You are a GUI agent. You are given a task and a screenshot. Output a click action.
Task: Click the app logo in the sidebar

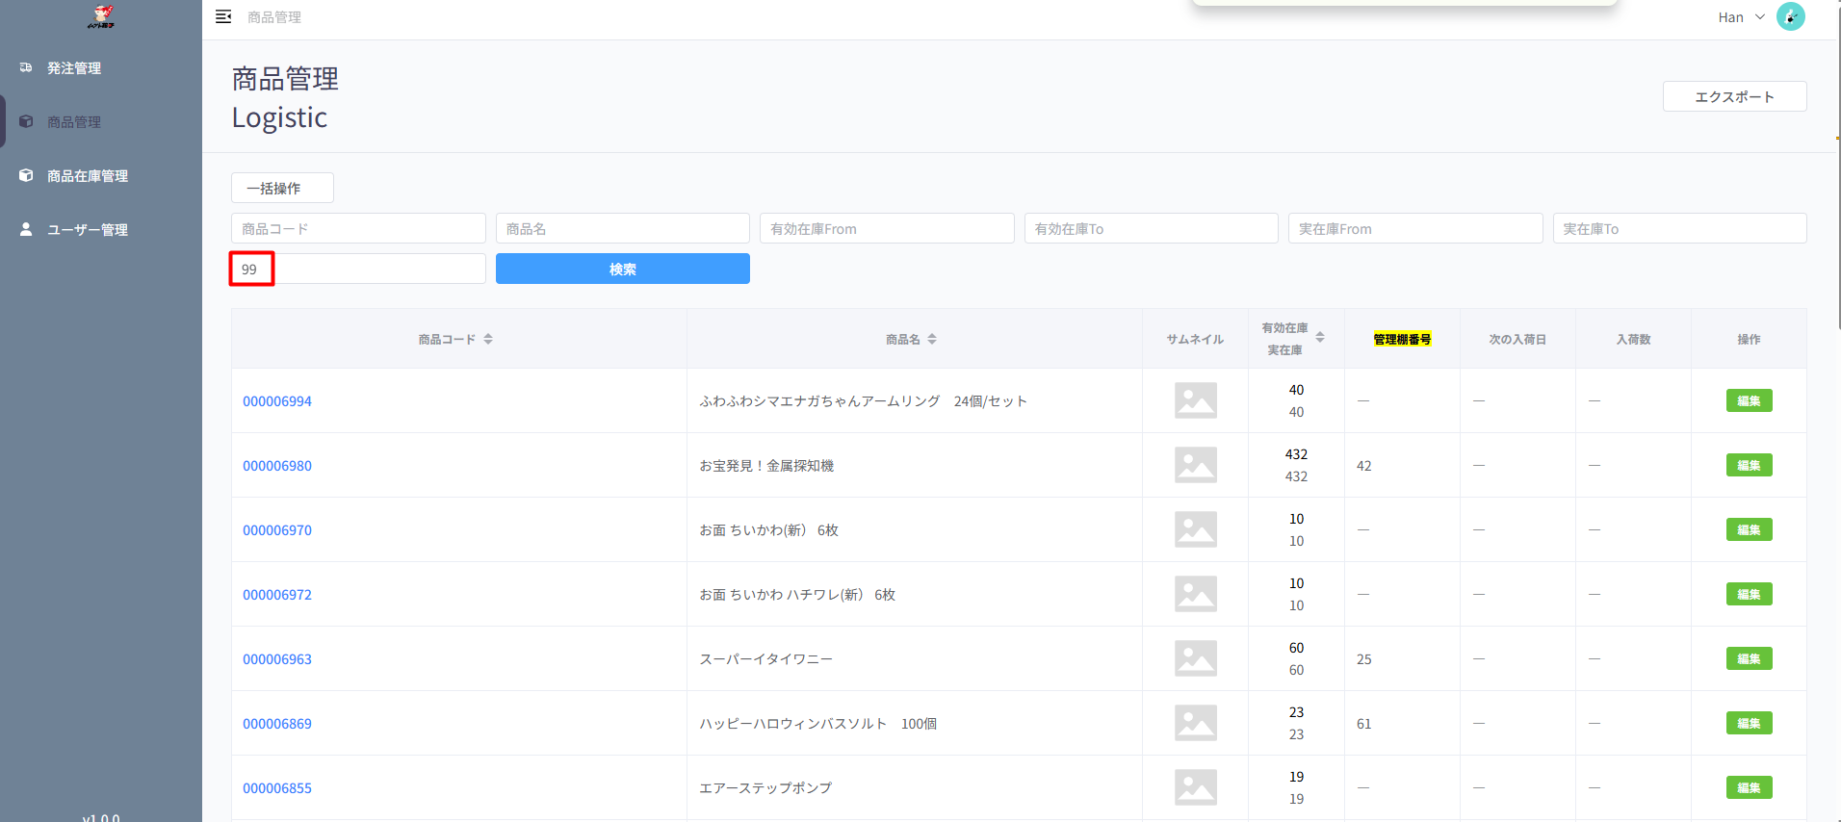pyautogui.click(x=100, y=16)
